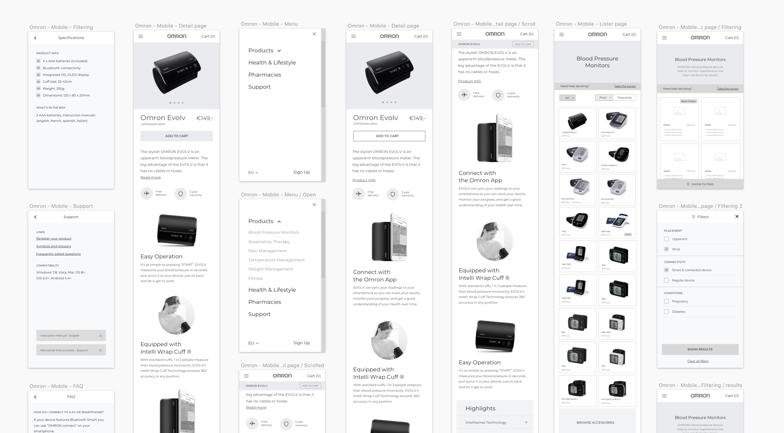Click the OMRON logo on Lister page
This screenshot has width=784, height=433.
(597, 34)
